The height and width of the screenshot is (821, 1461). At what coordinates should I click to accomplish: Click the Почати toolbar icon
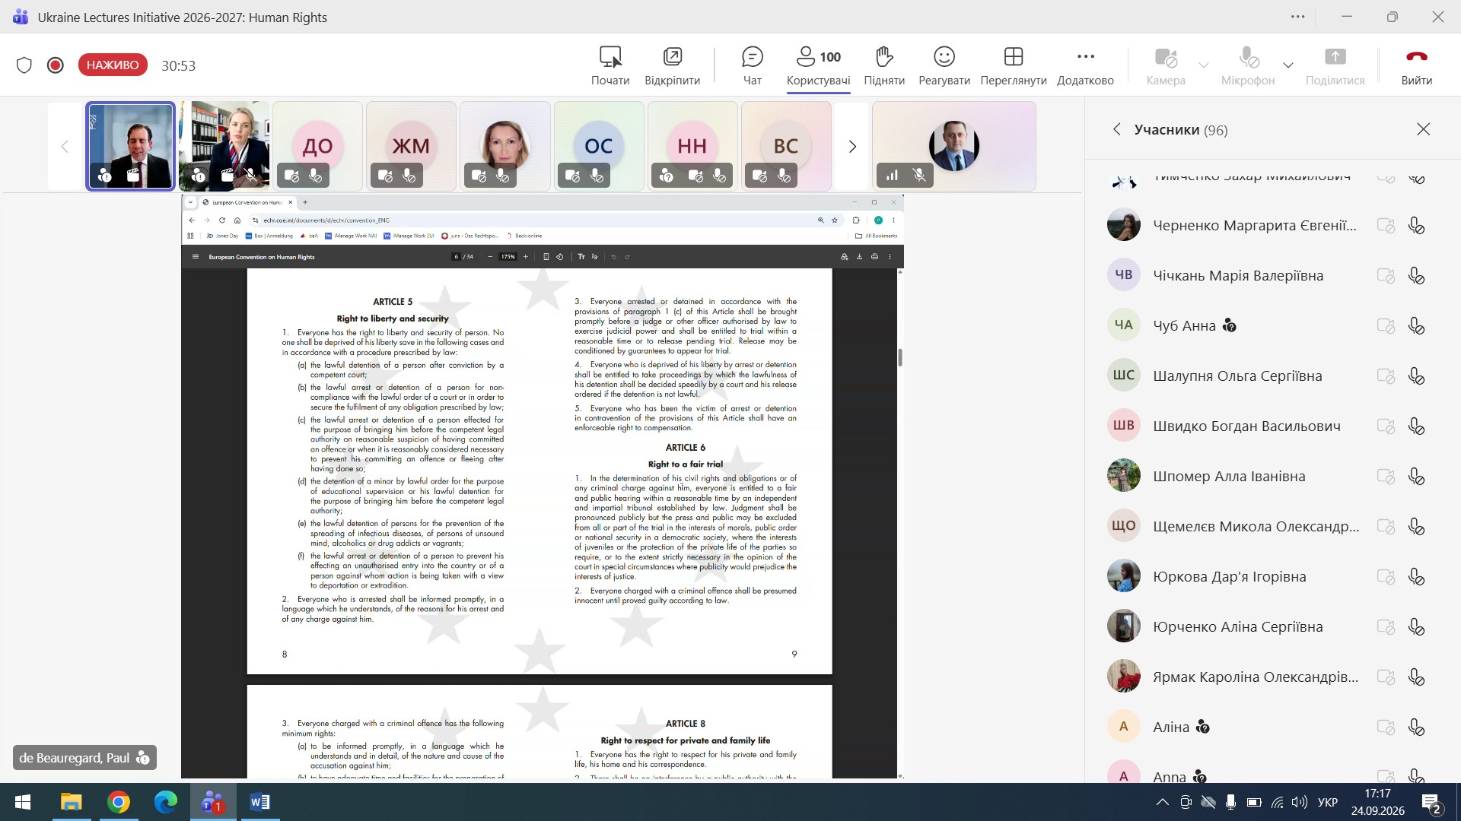(610, 65)
